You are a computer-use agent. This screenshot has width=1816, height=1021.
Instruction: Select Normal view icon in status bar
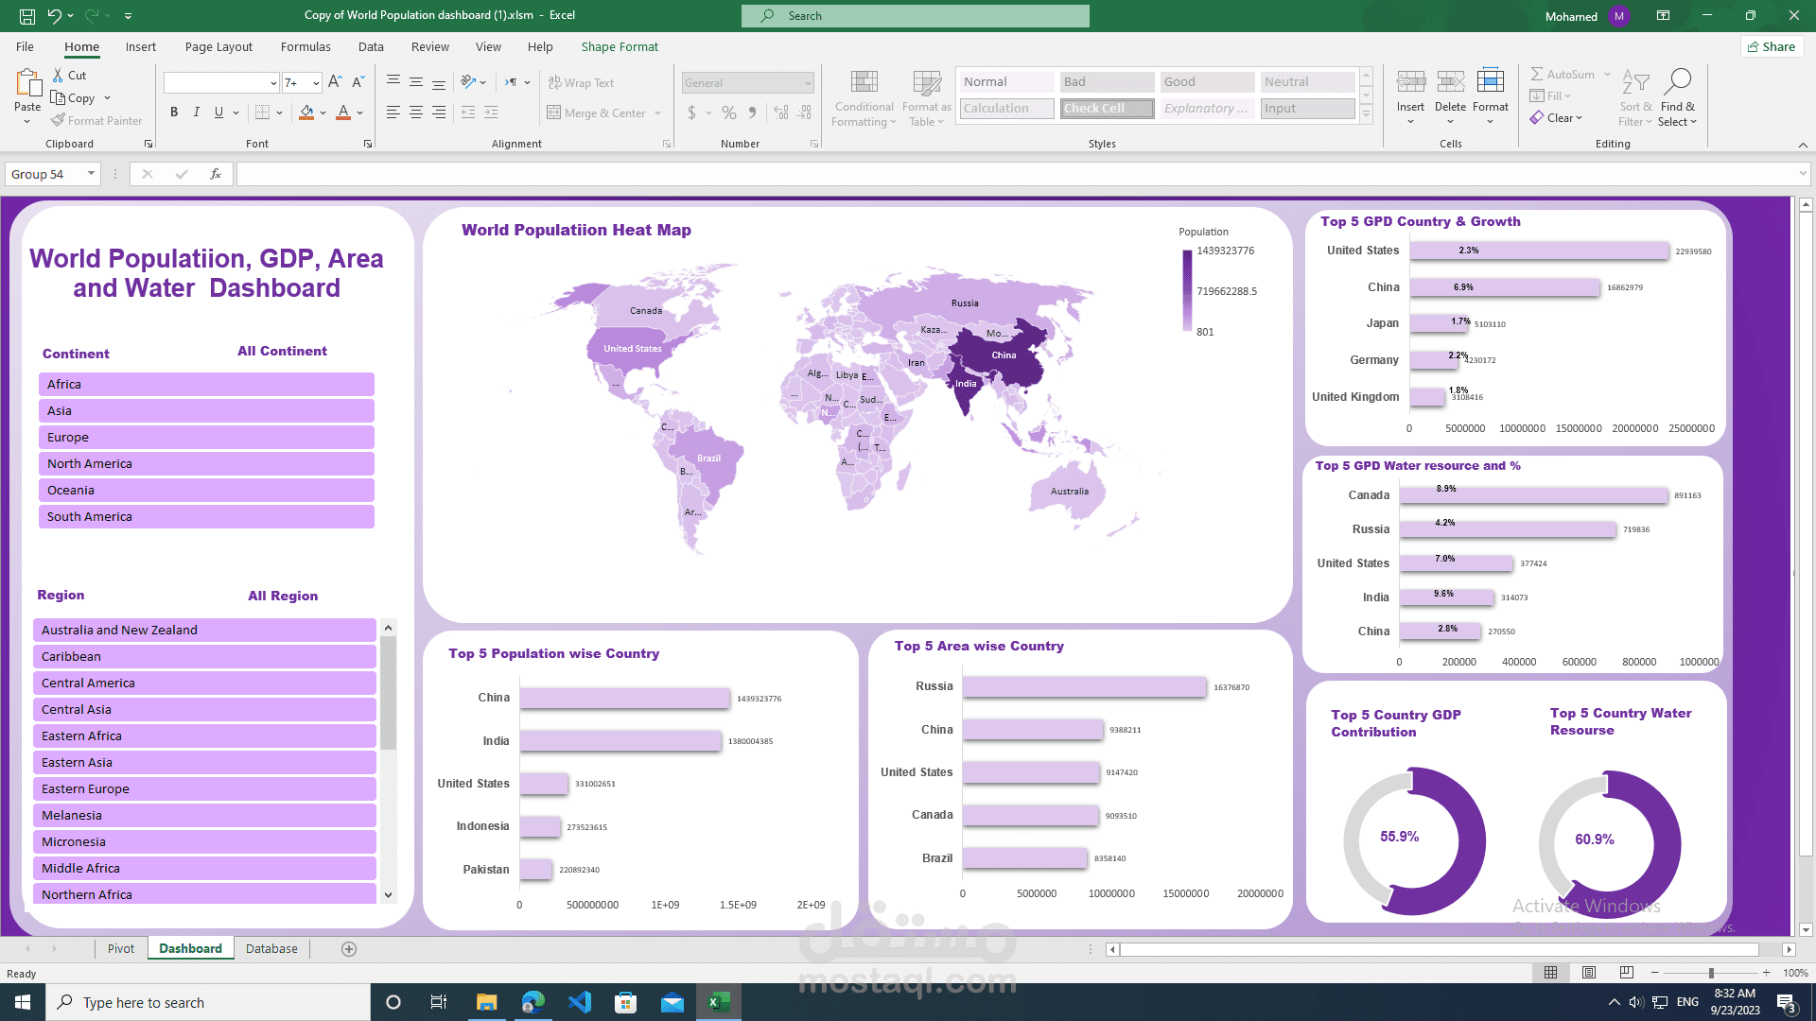(1551, 973)
